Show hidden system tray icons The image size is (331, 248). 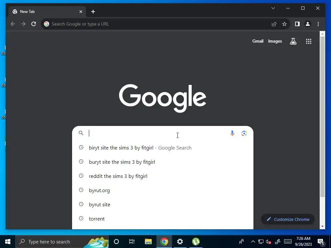(x=253, y=242)
